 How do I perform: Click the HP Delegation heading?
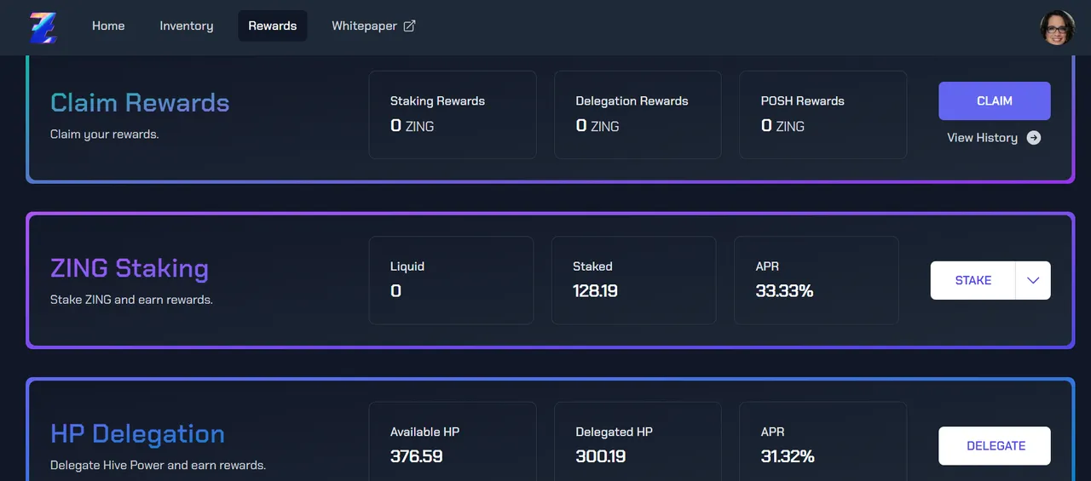[x=137, y=434]
